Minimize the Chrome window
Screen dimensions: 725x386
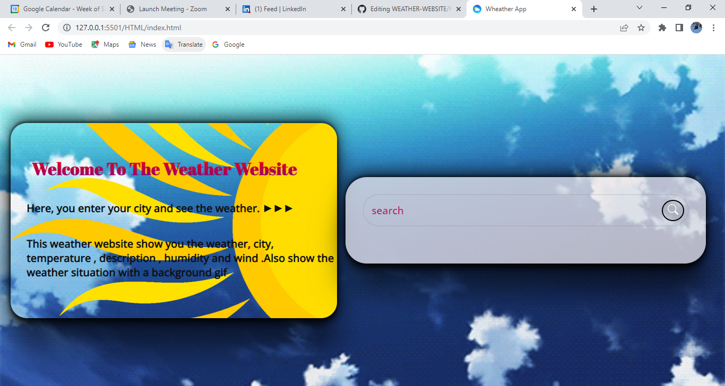tap(664, 8)
